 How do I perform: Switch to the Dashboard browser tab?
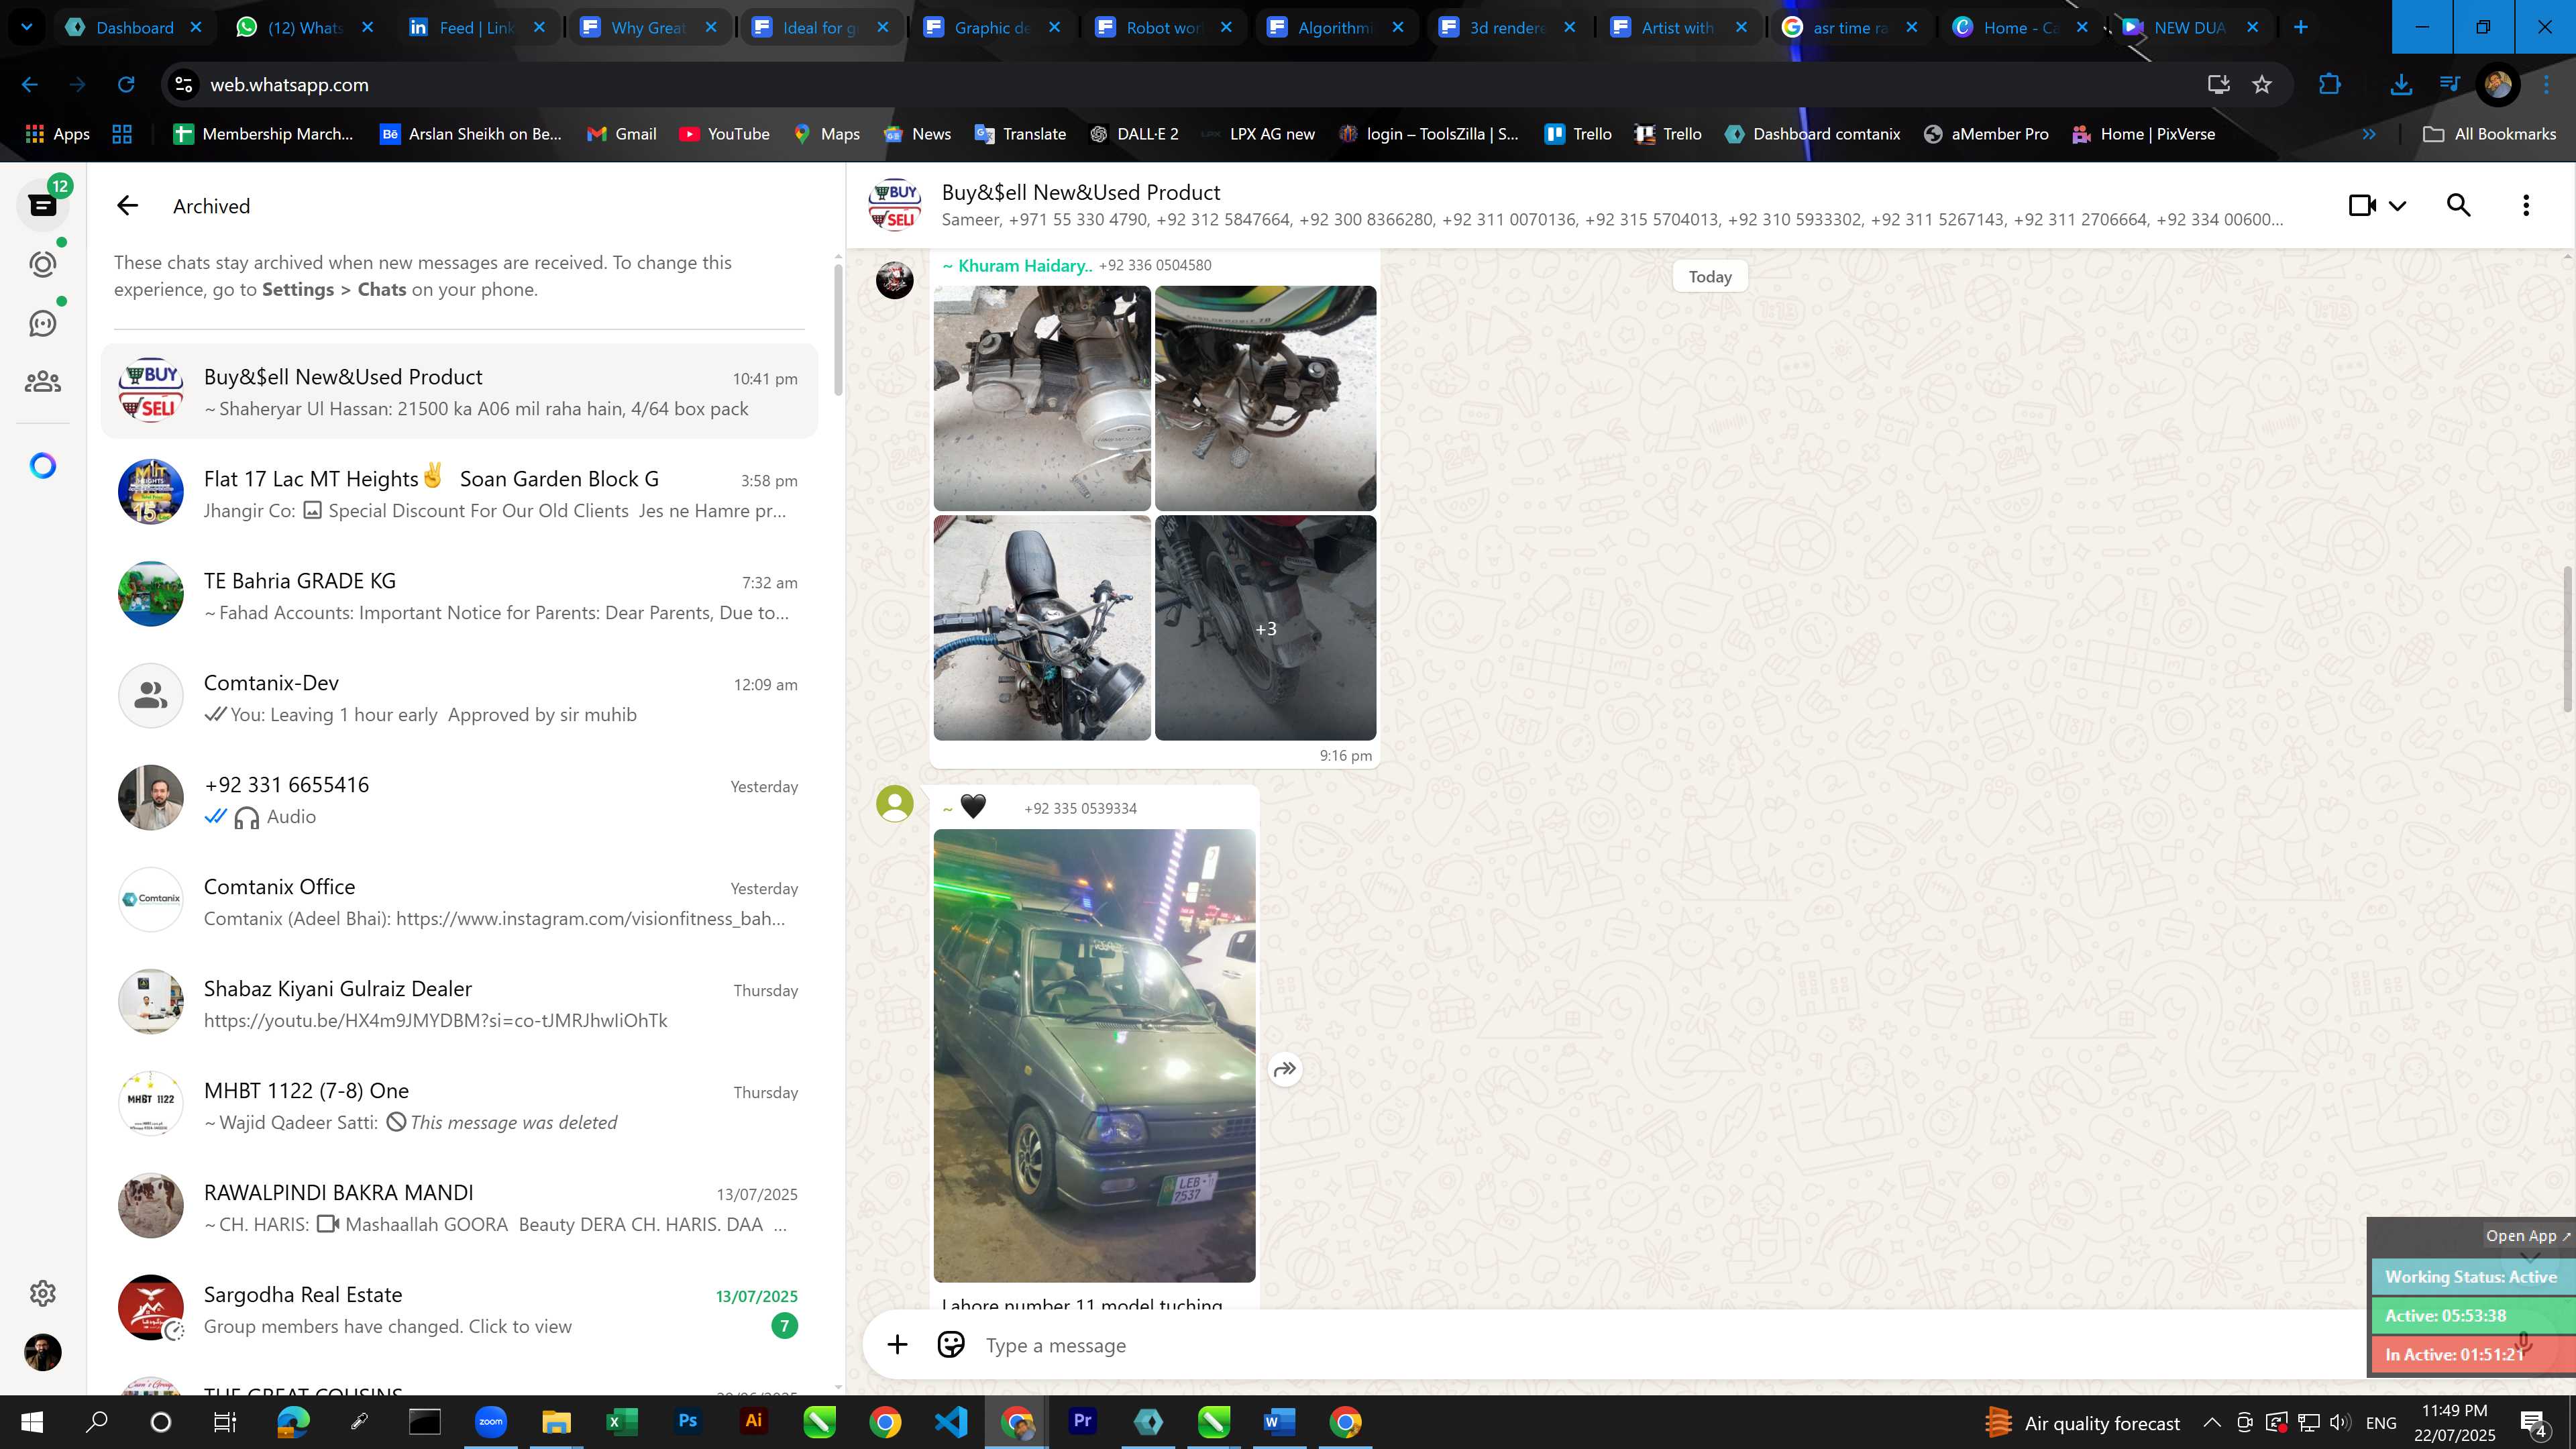click(x=133, y=27)
